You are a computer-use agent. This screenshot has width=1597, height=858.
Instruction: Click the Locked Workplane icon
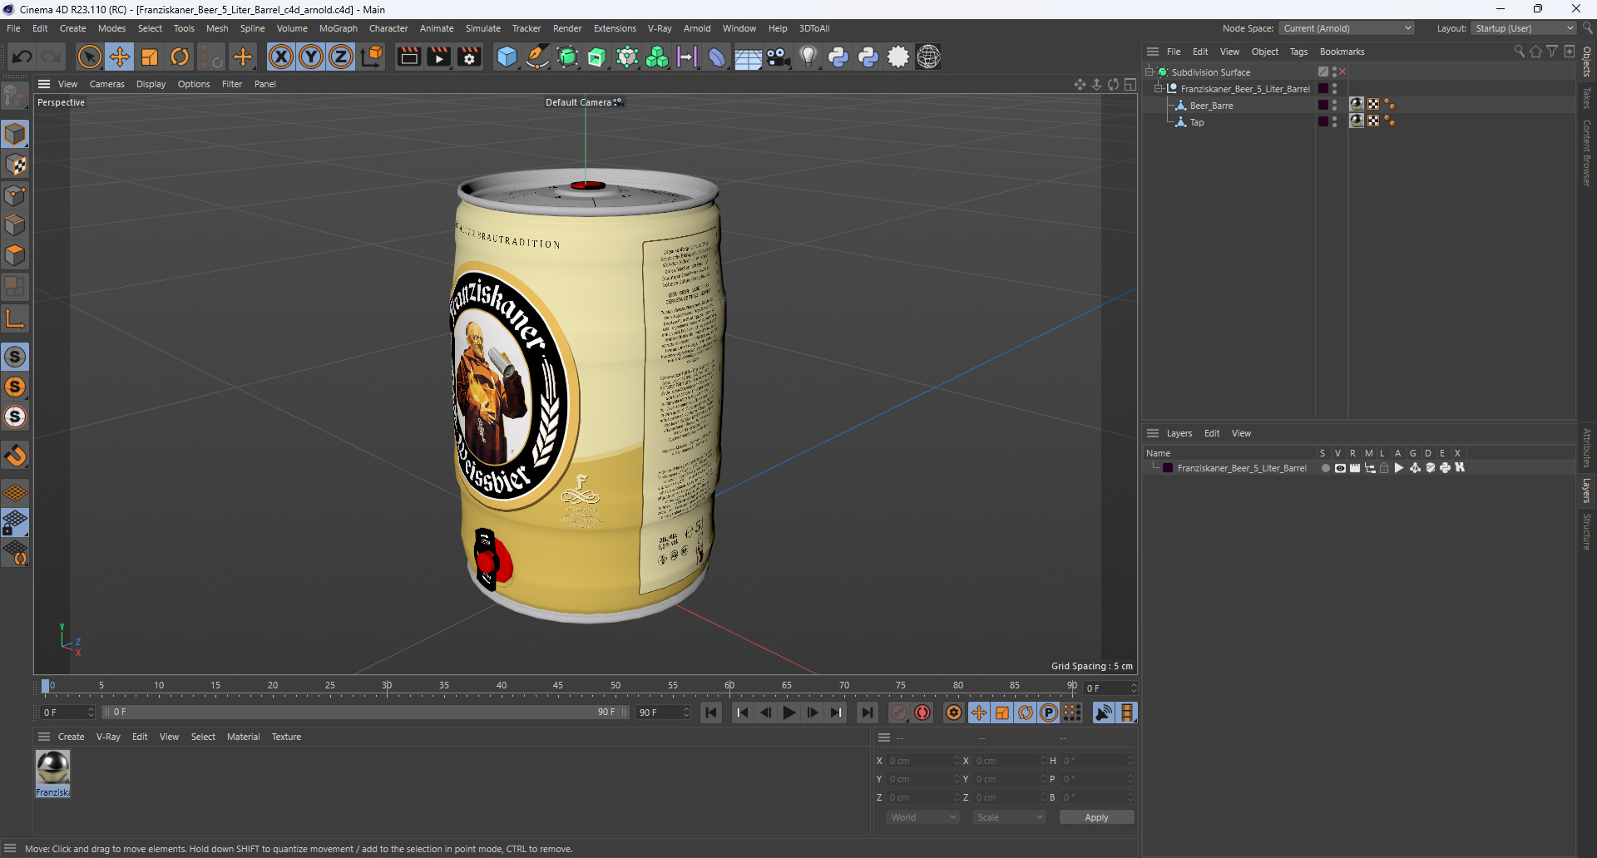(15, 523)
